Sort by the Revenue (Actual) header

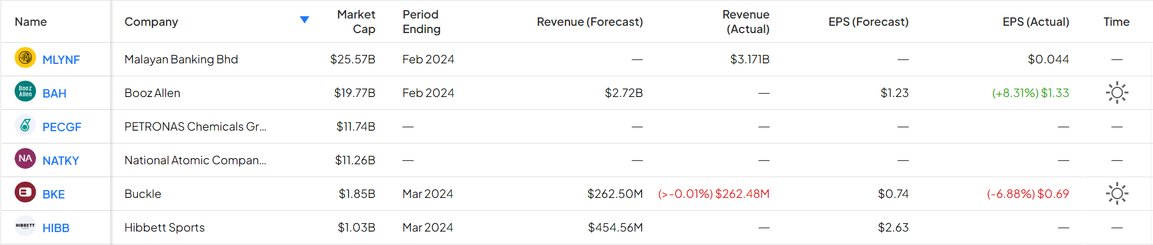pos(746,22)
